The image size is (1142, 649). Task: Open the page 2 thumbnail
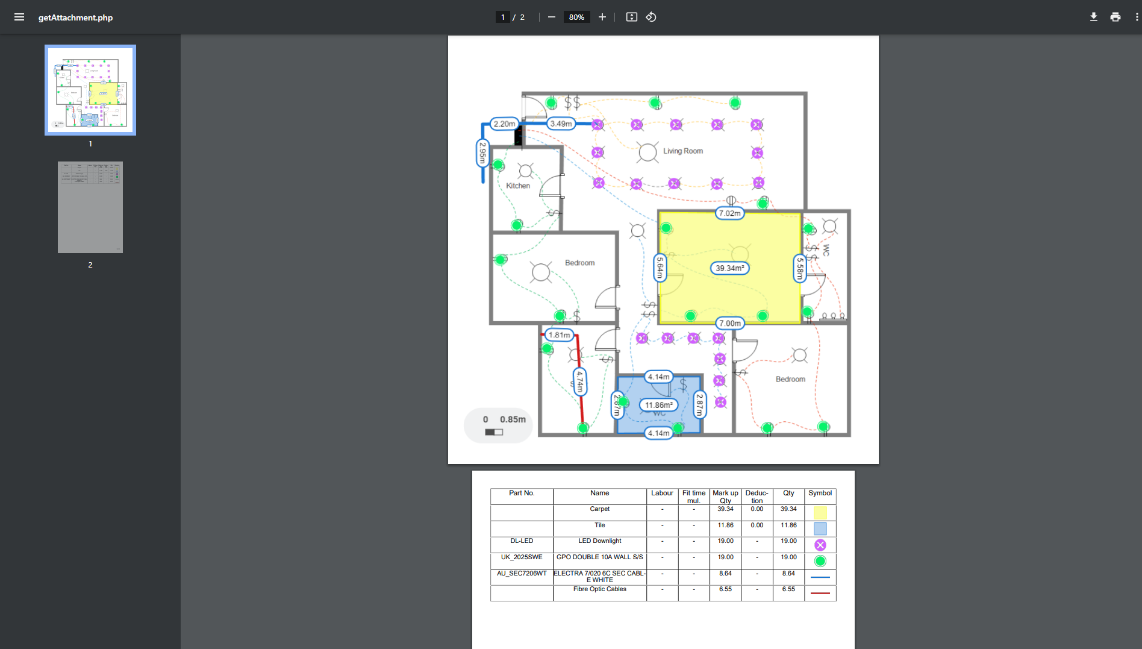[x=90, y=207]
